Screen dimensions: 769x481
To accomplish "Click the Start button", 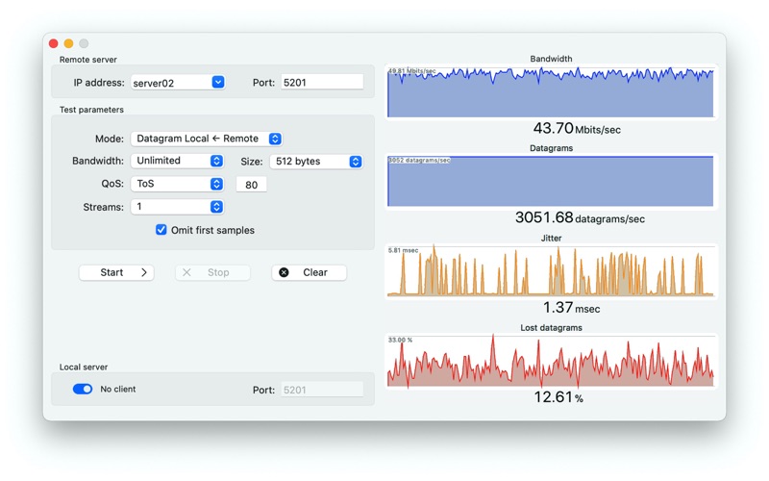I will pos(116,272).
